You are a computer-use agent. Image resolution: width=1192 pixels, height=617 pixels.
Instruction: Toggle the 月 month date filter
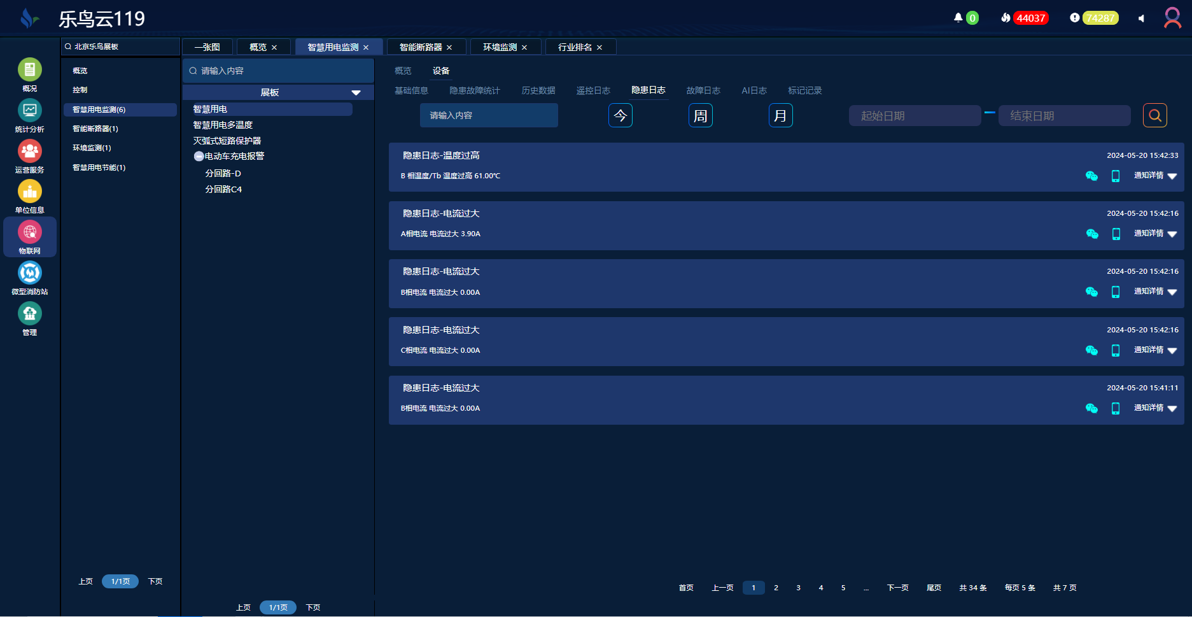point(780,115)
